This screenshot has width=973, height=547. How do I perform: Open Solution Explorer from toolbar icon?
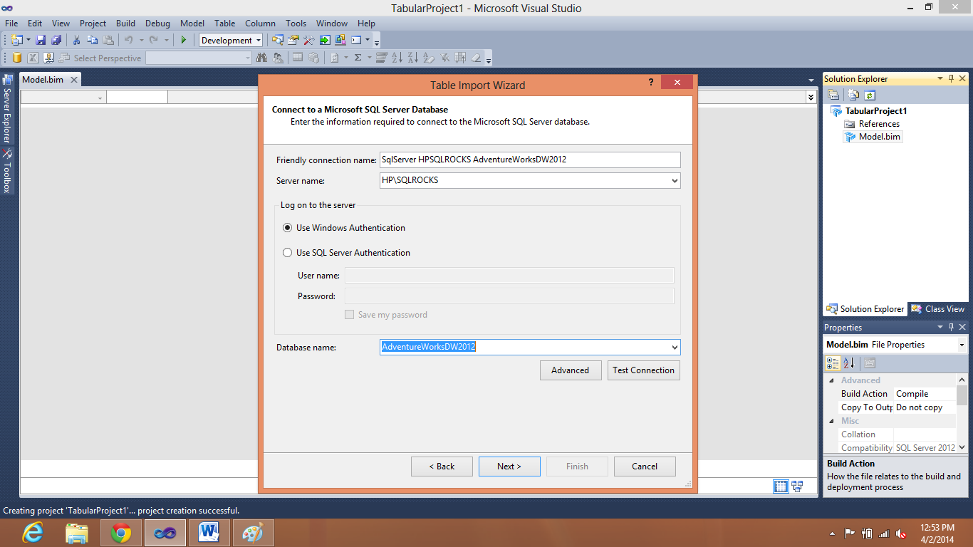click(278, 40)
